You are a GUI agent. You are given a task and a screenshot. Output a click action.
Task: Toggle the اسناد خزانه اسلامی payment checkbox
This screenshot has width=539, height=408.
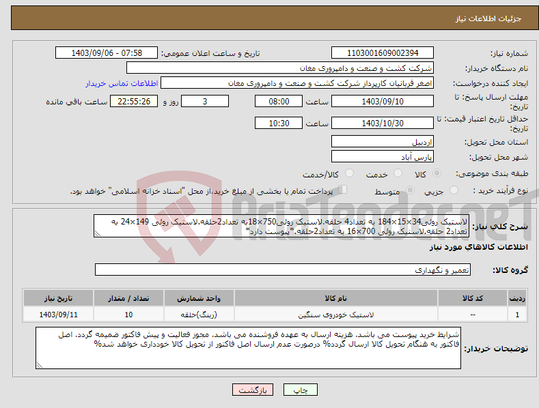343,190
